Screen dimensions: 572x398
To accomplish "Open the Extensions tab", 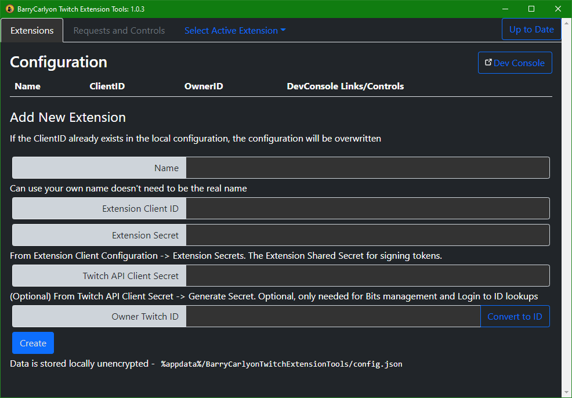I will pyautogui.click(x=32, y=31).
